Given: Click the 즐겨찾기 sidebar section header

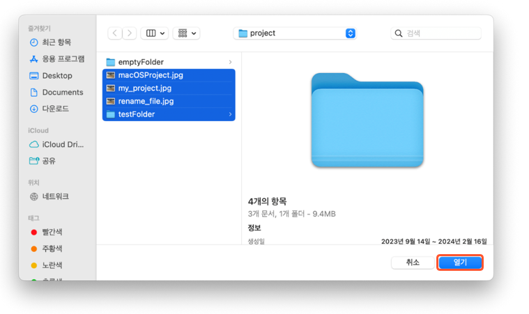Looking at the screenshot, I should tap(39, 29).
